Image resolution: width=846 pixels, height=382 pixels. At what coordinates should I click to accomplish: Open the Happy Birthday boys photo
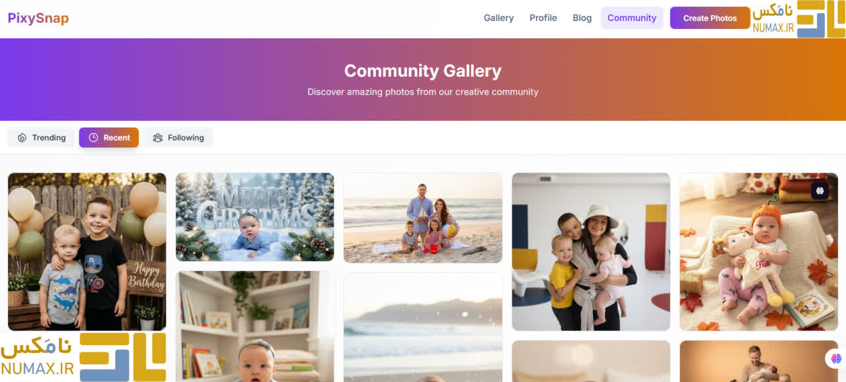coord(87,252)
